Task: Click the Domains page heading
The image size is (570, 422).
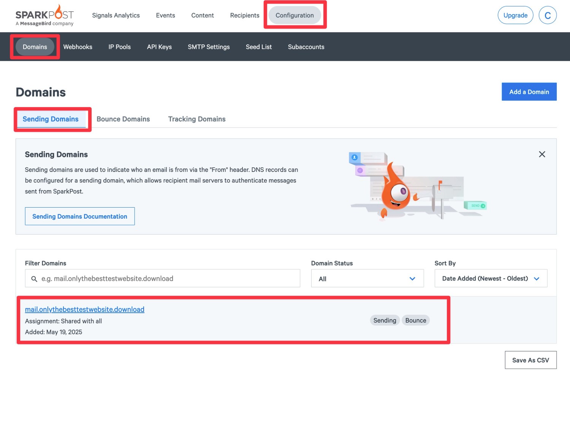Action: (41, 92)
